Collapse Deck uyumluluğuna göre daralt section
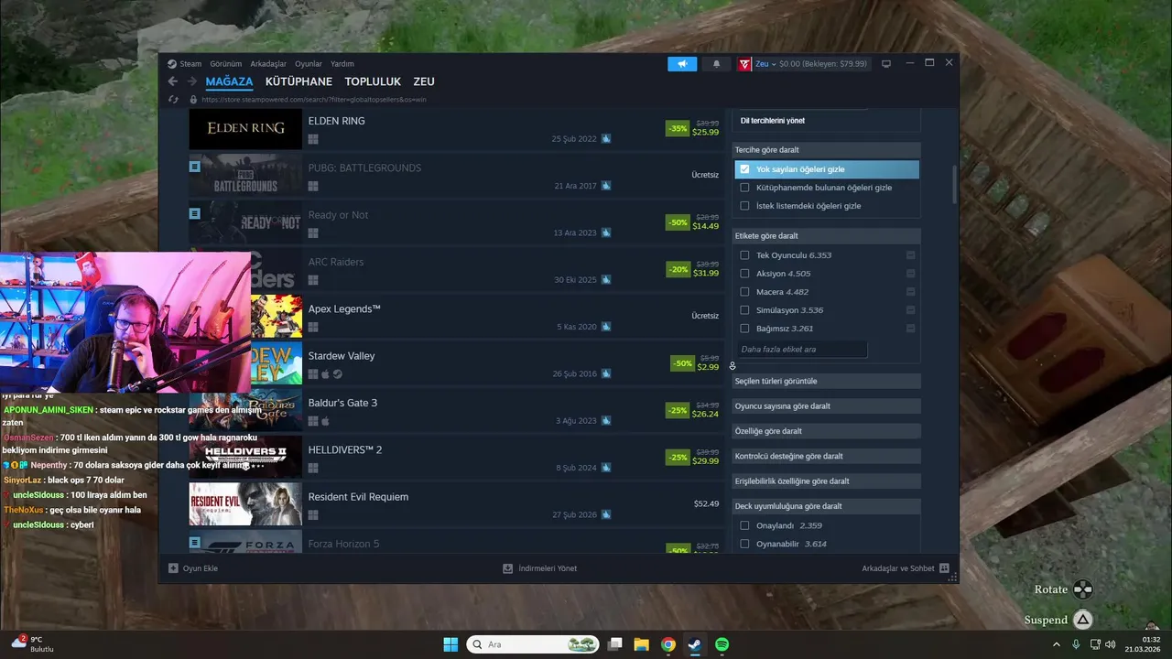 [826, 506]
